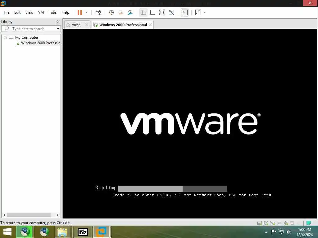Image resolution: width=318 pixels, height=238 pixels.
Task: Take a snapshot of this virtual machine
Action: tap(111, 12)
